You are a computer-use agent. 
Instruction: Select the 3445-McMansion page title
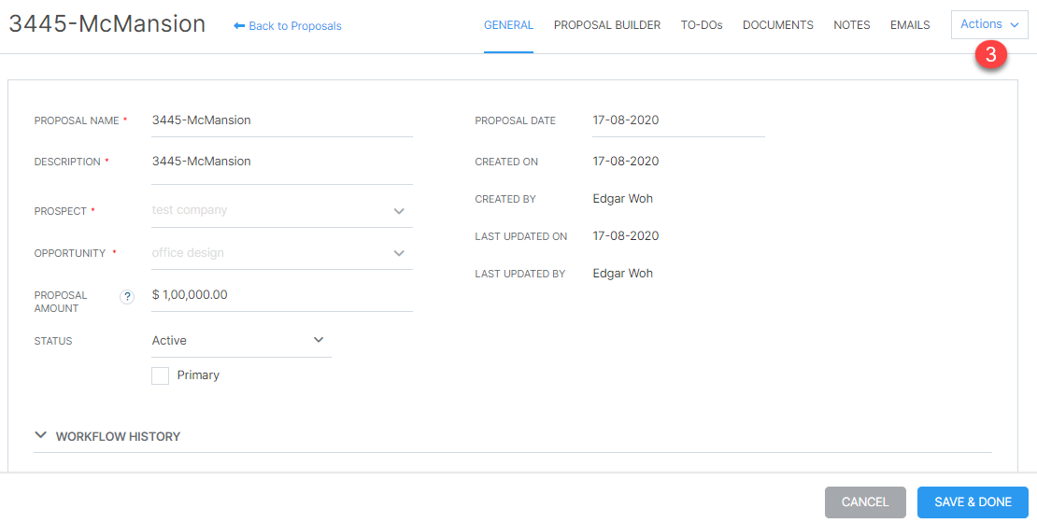[x=107, y=24]
